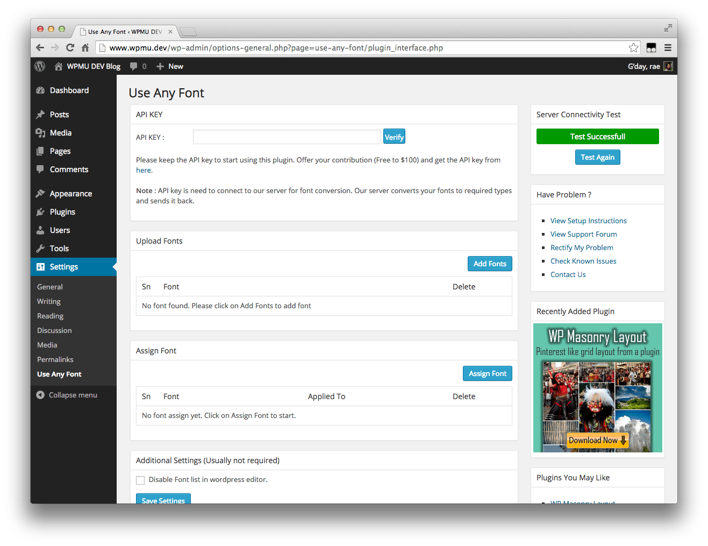Enable Disable Font list in editor checkbox
Viewport: 708px width, 546px height.
[x=140, y=480]
